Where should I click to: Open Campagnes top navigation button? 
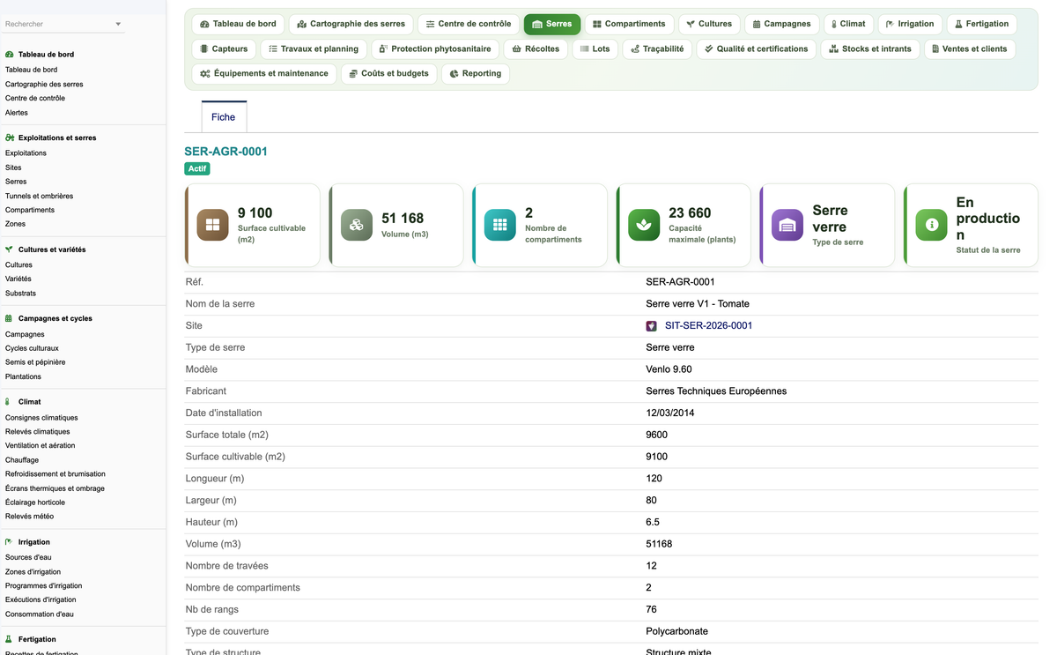click(781, 24)
